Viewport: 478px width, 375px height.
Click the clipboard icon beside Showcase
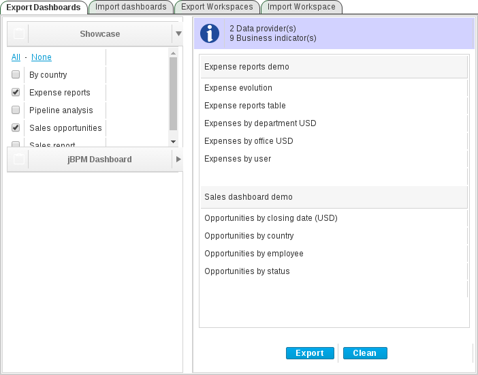pyautogui.click(x=19, y=33)
